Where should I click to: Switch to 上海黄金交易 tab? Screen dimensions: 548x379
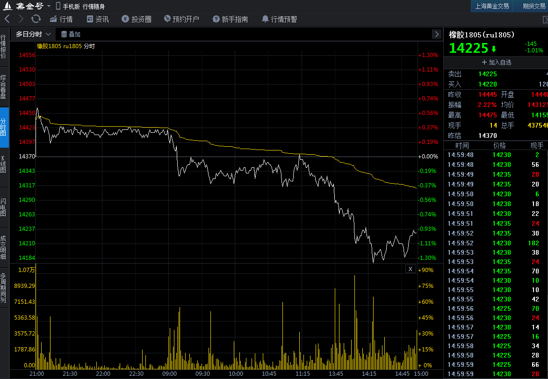point(492,6)
